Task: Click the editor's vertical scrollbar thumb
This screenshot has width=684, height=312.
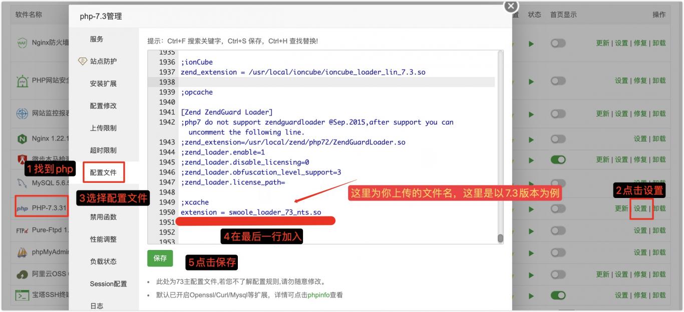Action: [x=500, y=238]
